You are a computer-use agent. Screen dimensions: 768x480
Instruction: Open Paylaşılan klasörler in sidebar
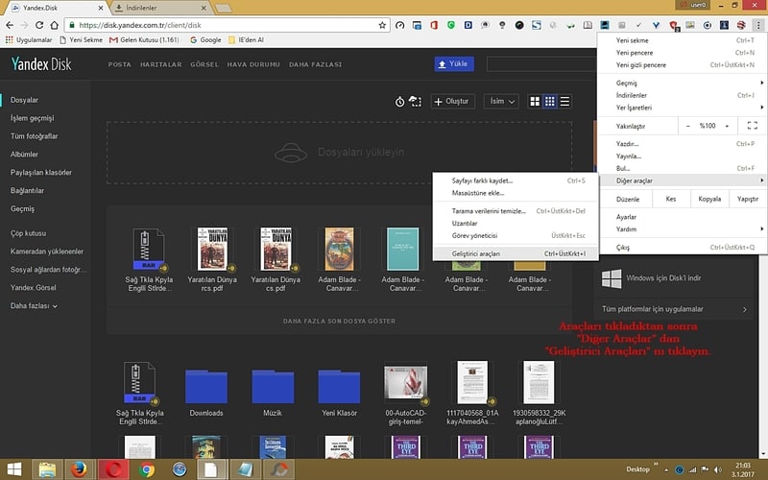point(41,173)
